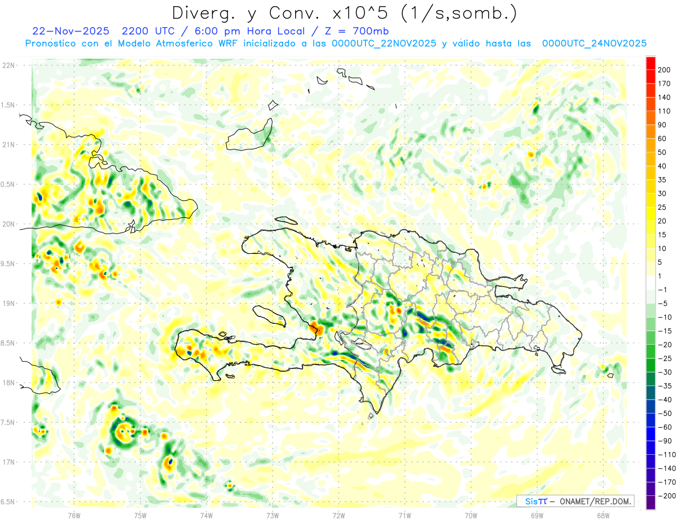Pick the yellow swatch between 20 and 25

(x=651, y=214)
